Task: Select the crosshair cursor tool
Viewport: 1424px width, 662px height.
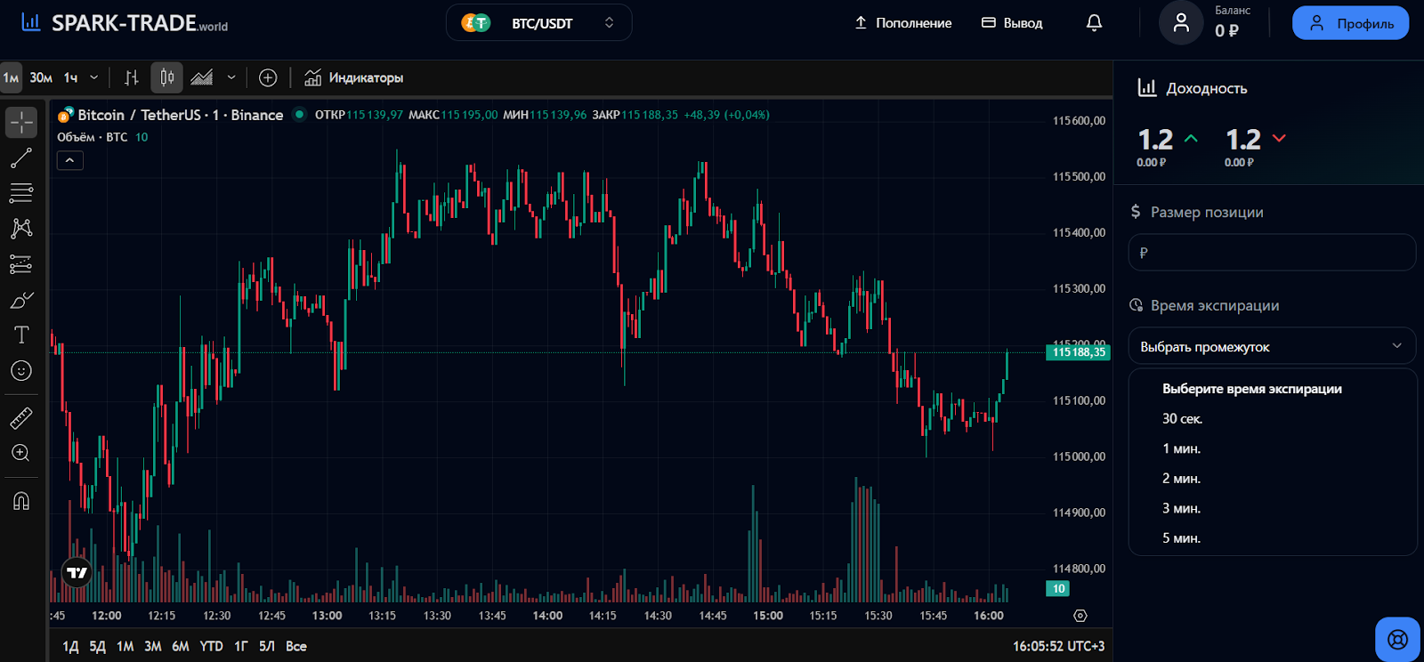Action: pyautogui.click(x=21, y=122)
